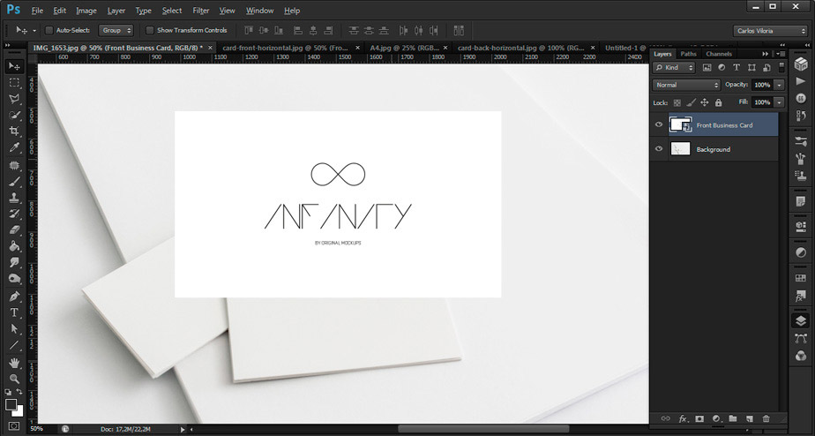Create a new group folder
Image resolution: width=815 pixels, height=436 pixels.
tap(733, 418)
